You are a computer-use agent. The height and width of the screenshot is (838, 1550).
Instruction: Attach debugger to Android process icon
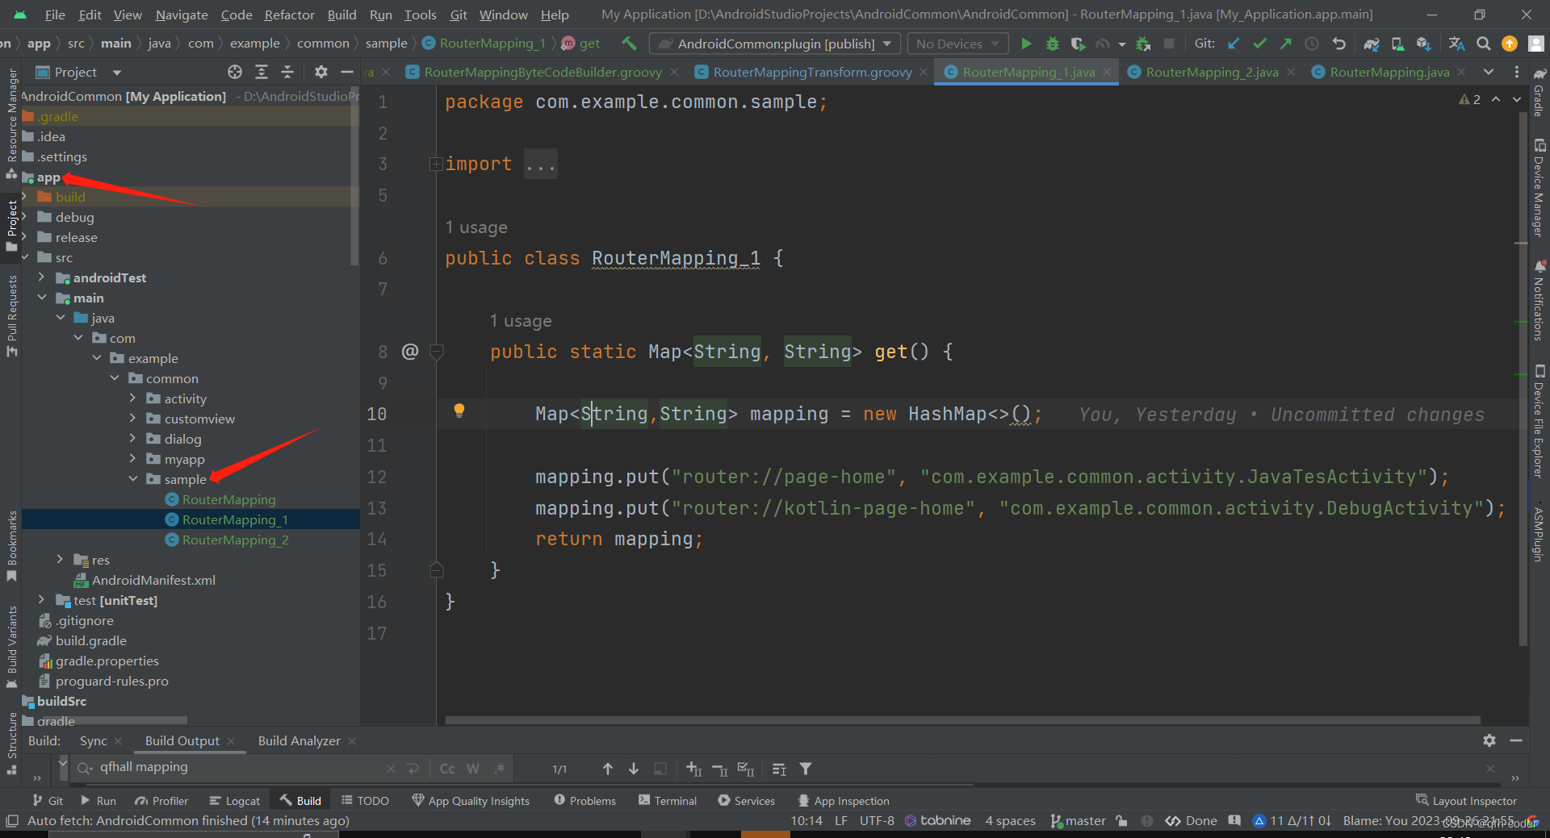coord(1143,44)
